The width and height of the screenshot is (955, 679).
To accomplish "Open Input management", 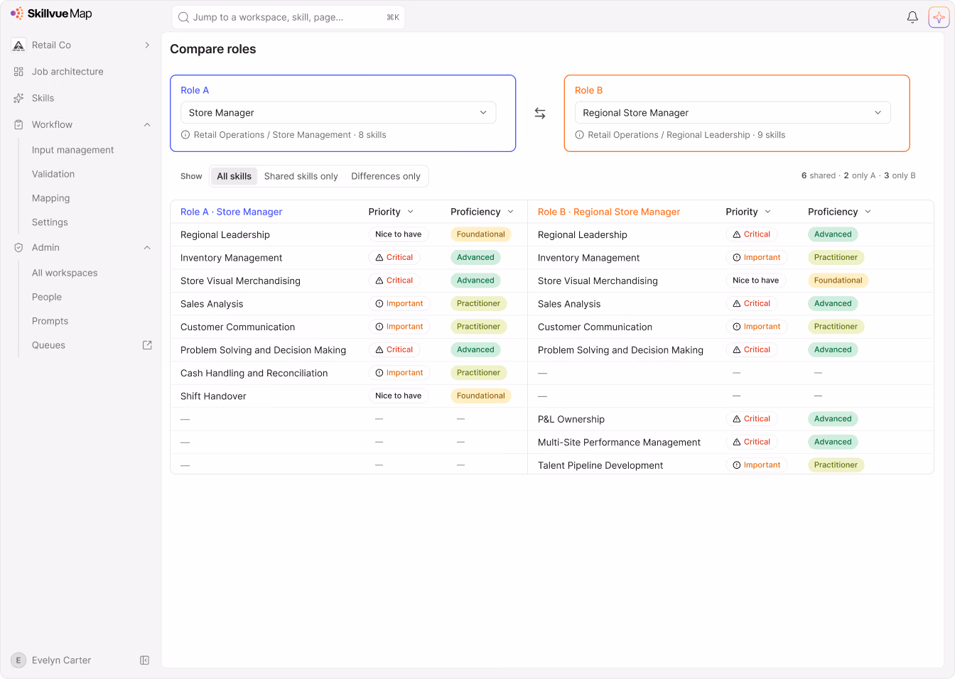I will [x=73, y=150].
